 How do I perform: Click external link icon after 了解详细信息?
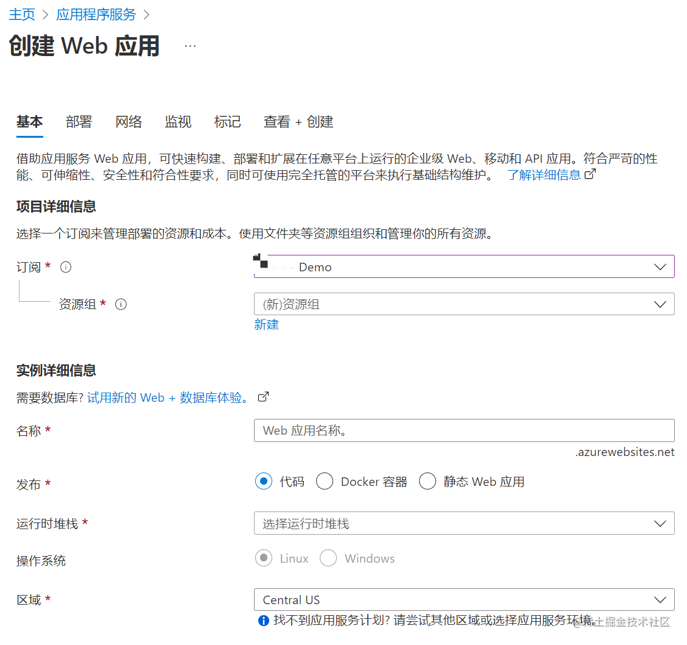point(590,174)
